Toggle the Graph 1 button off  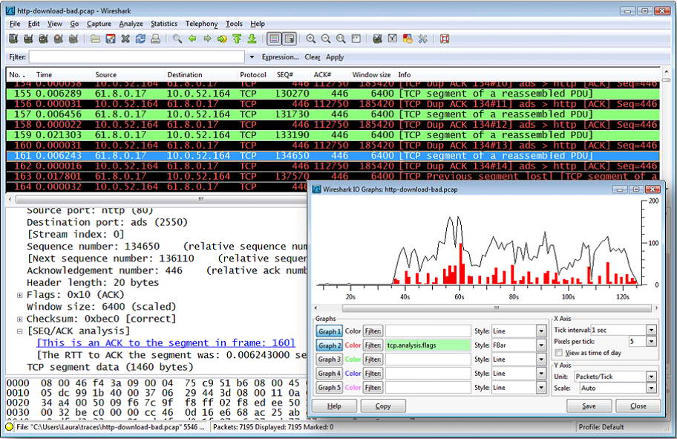pyautogui.click(x=330, y=331)
